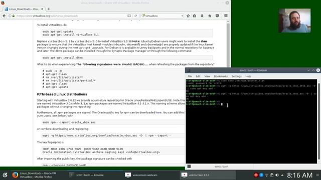The width and height of the screenshot is (321, 180).
Task: Go back with Firefox back arrow
Action: click(4, 15)
